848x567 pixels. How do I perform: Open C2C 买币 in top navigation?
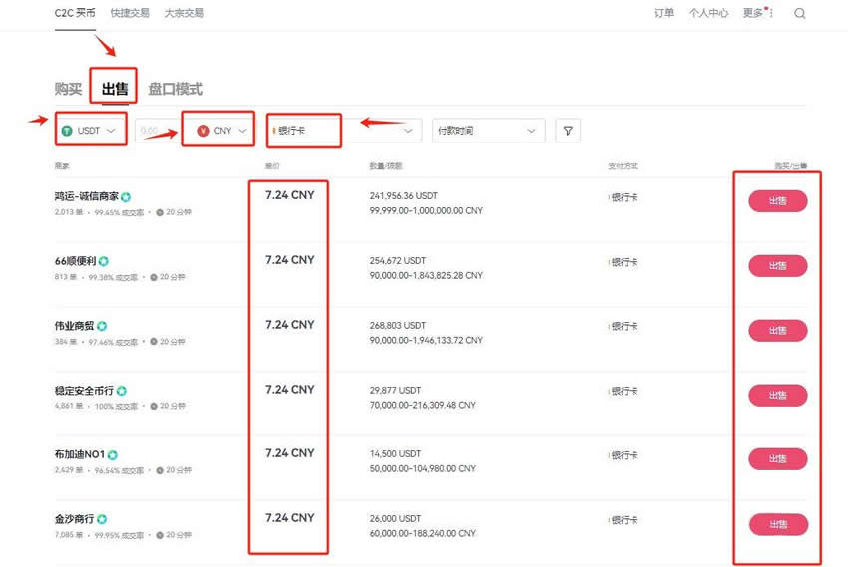[x=75, y=13]
